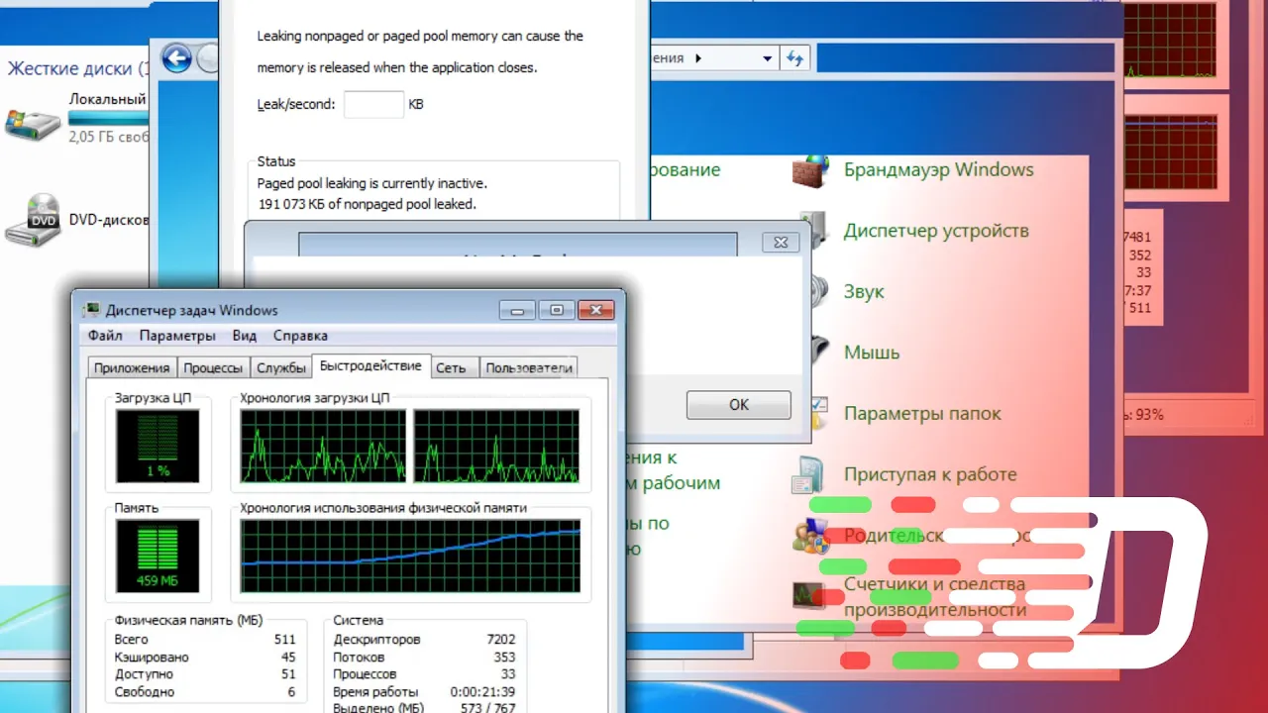This screenshot has width=1268, height=713.
Task: Close the small dialog above the OK button
Action: (781, 243)
